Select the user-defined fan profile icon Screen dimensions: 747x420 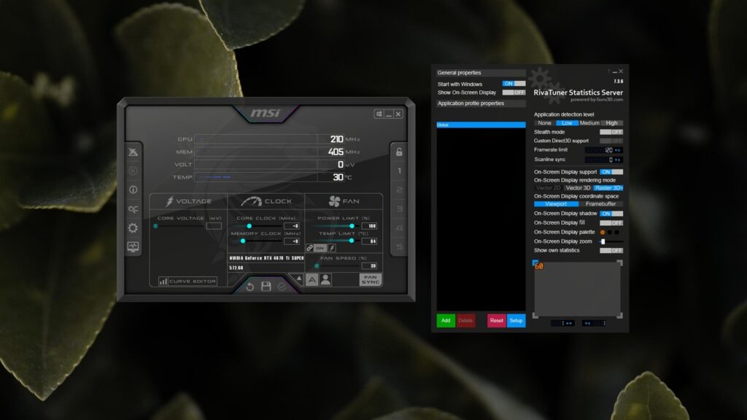click(x=326, y=279)
